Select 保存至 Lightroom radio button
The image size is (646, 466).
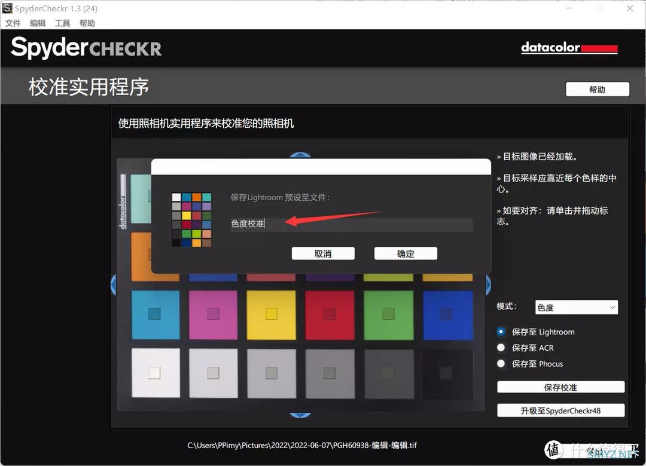[501, 332]
